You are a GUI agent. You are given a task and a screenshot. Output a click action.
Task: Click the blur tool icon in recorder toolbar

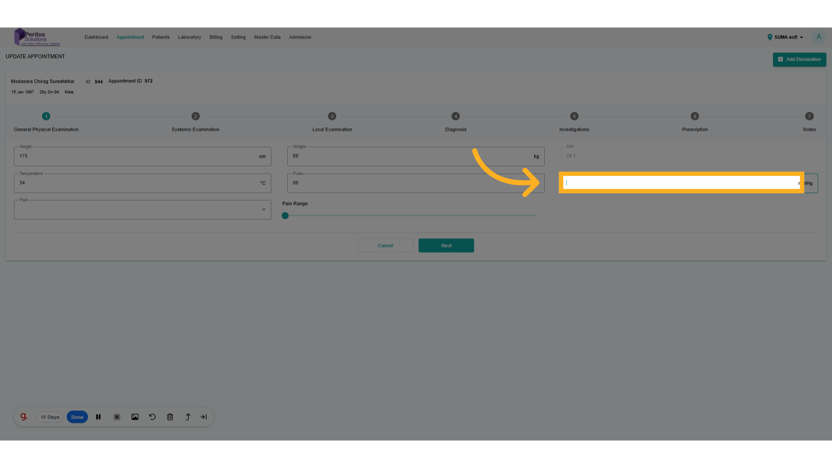[117, 417]
